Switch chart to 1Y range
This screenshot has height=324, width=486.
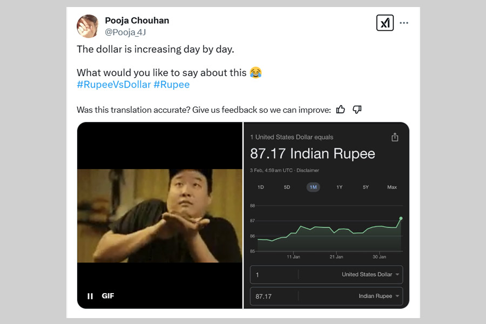[x=340, y=187]
